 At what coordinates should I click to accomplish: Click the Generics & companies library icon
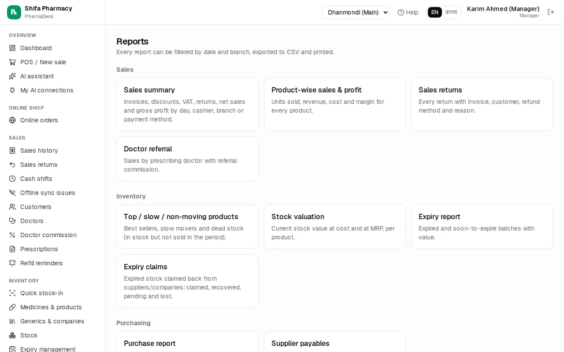point(12,321)
